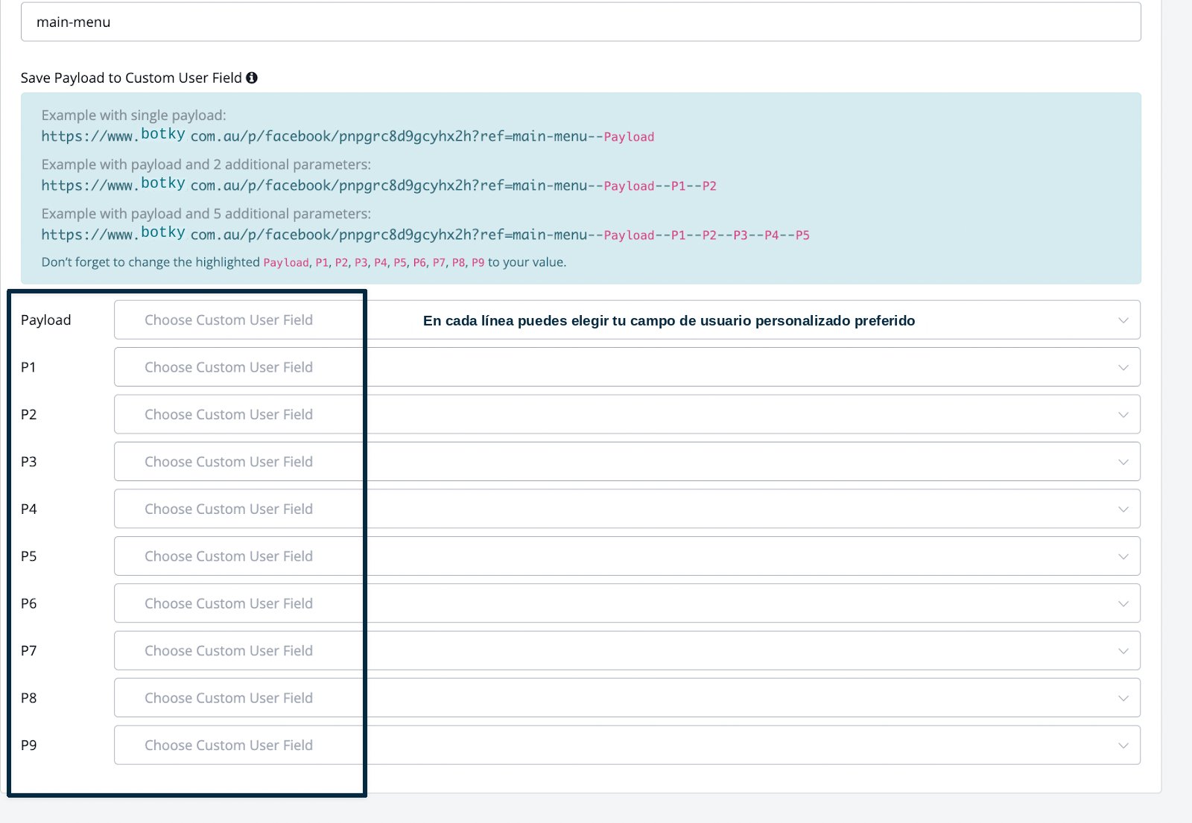The height and width of the screenshot is (823, 1192).
Task: Click the example URL ending in P4--P5
Action: [x=425, y=234]
